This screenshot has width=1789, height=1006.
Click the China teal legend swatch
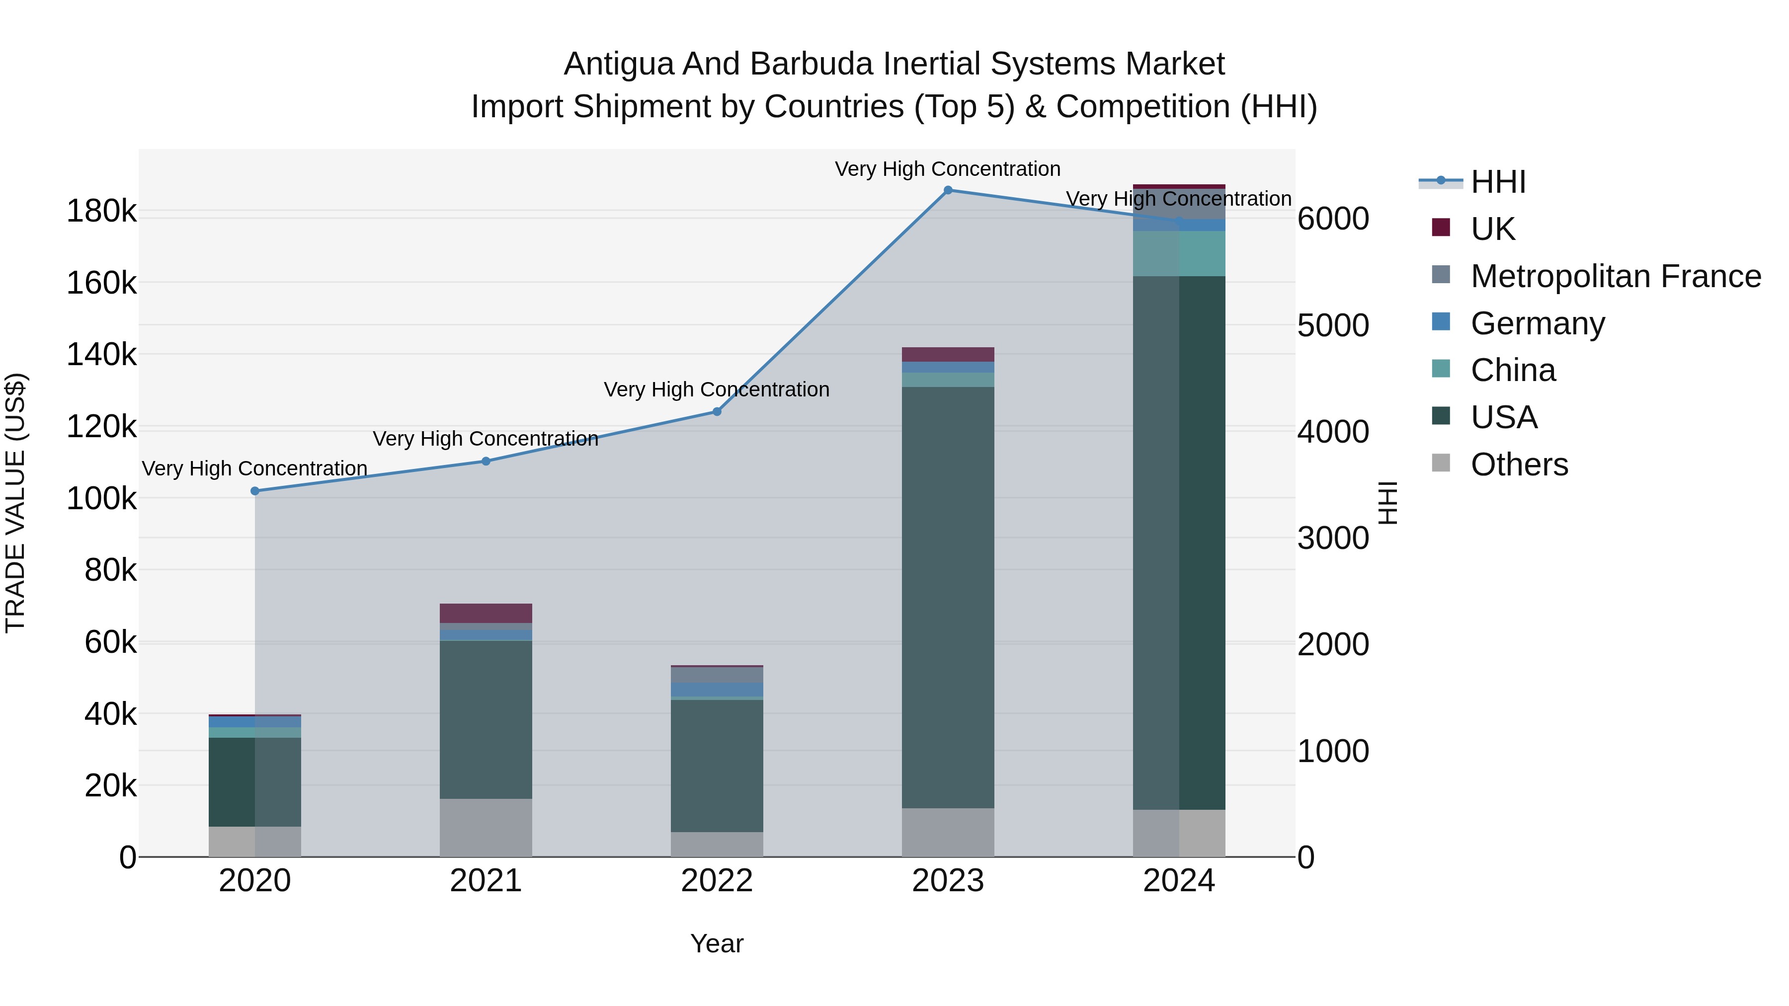click(1441, 369)
